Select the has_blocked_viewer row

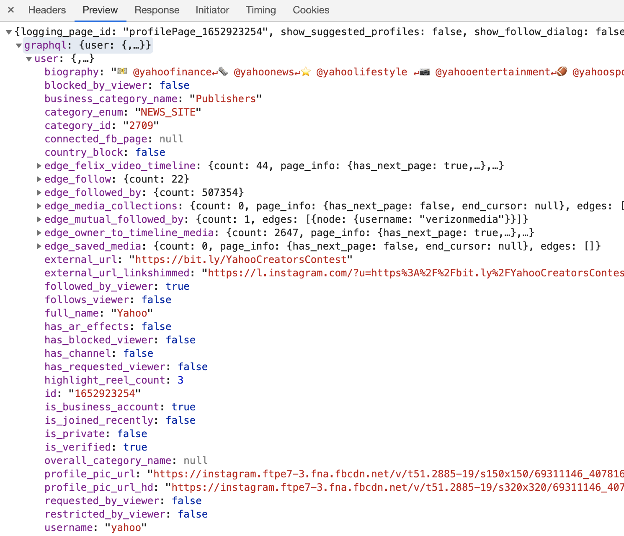[120, 340]
